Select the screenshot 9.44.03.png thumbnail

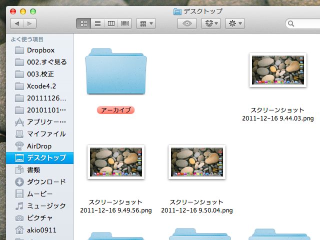pos(278,70)
